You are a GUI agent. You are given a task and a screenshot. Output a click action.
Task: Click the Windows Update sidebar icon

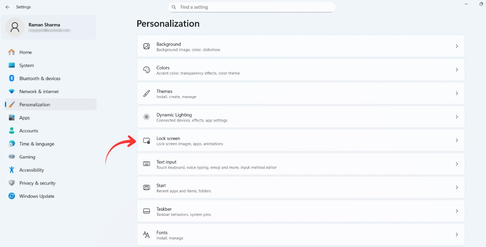pyautogui.click(x=11, y=196)
